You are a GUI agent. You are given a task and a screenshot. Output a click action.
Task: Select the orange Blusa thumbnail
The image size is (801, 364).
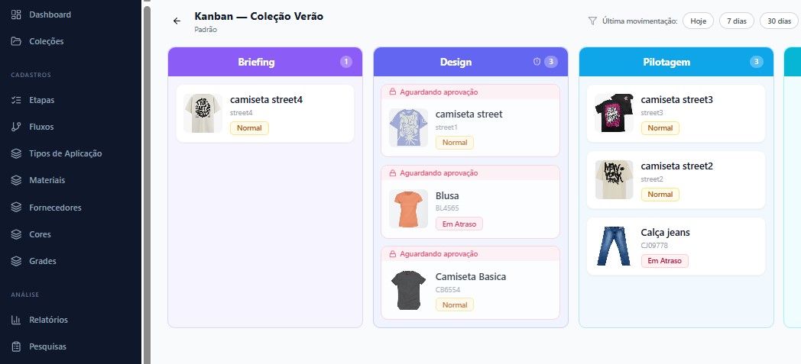click(408, 209)
